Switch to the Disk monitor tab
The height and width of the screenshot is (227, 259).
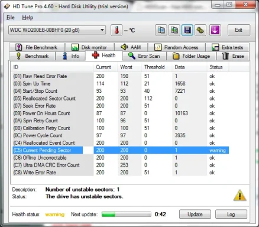point(90,47)
